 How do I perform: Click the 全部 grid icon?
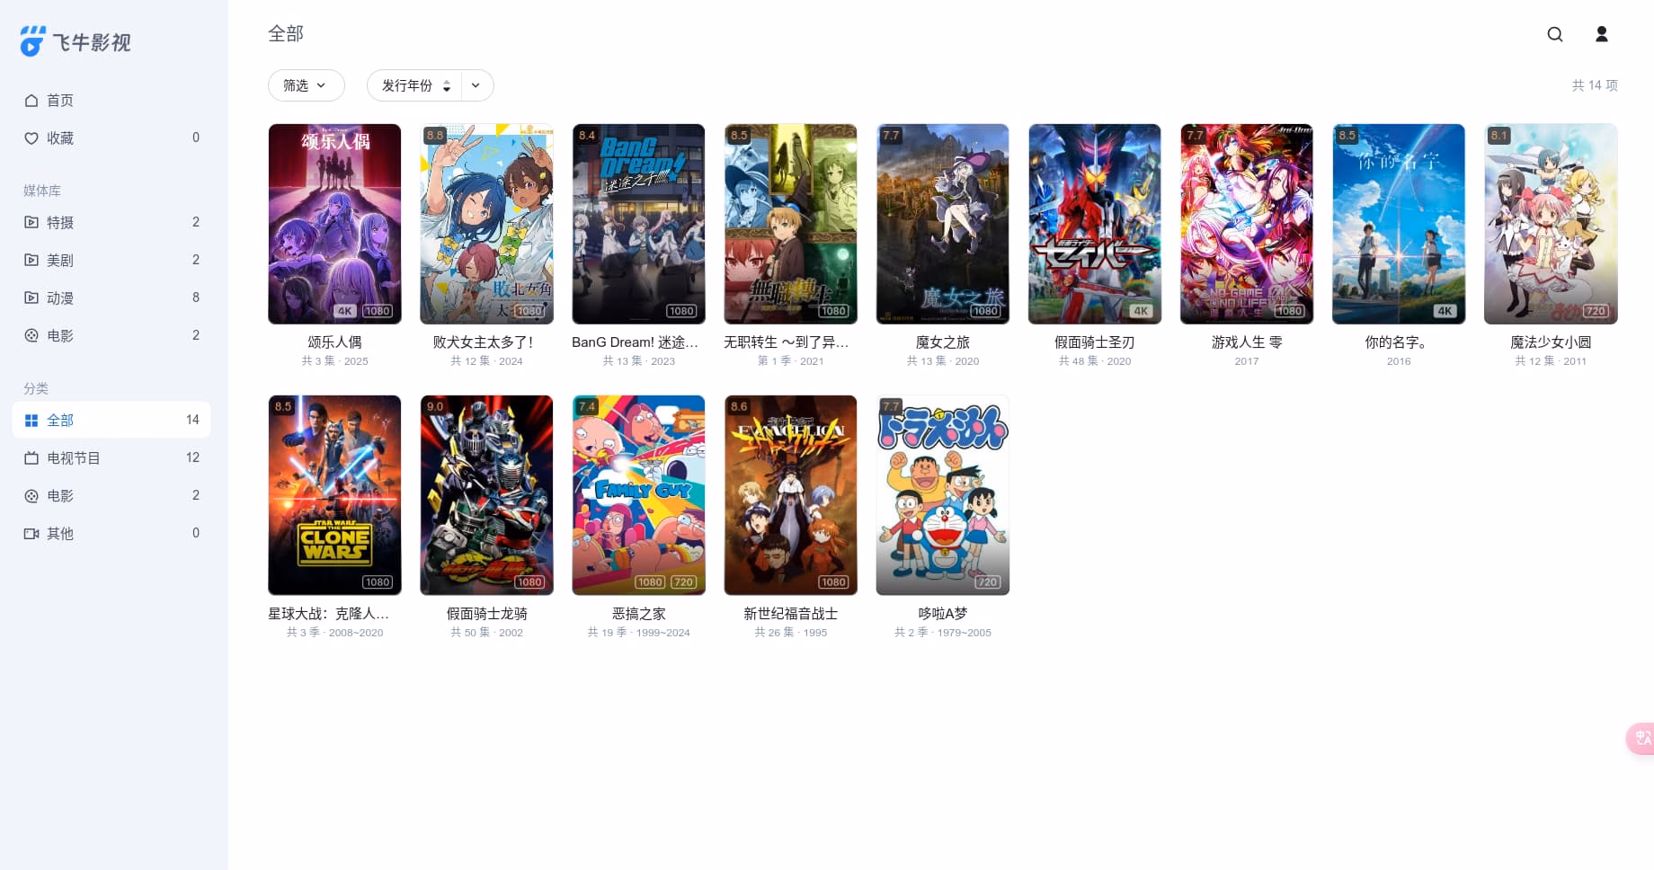pyautogui.click(x=31, y=421)
